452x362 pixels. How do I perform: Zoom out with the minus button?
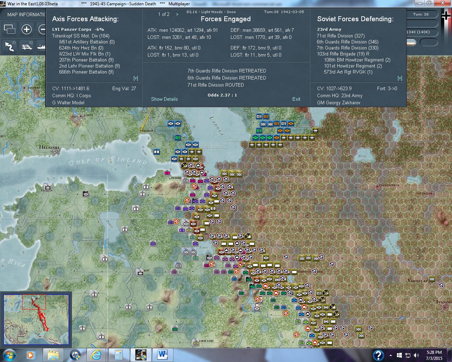pyautogui.click(x=42, y=29)
